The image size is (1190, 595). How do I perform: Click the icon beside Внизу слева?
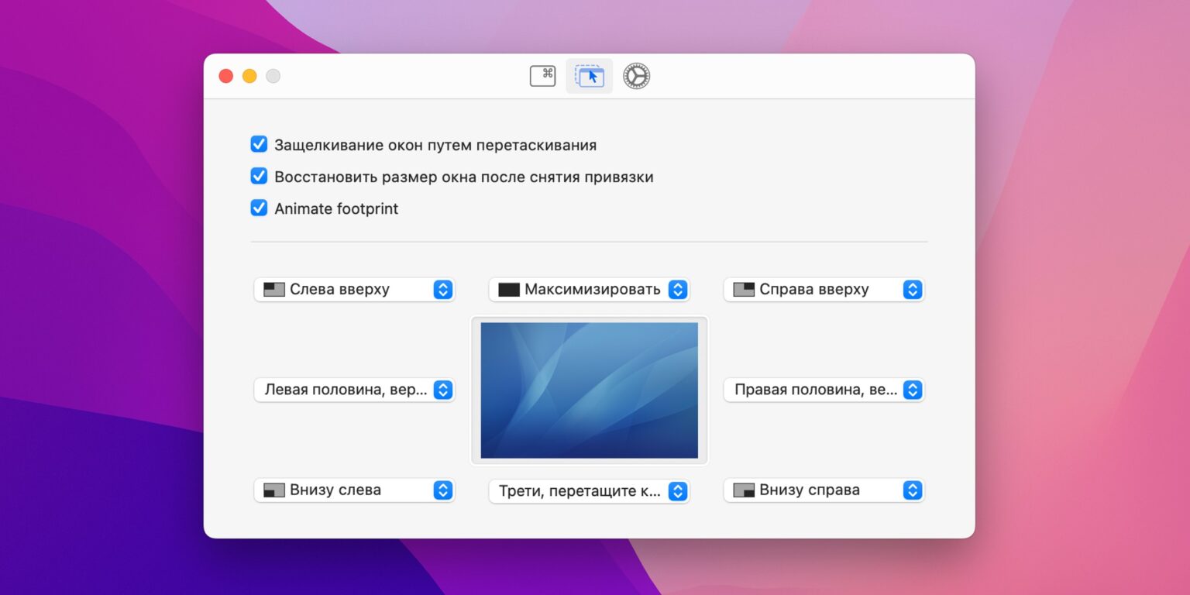pos(274,490)
